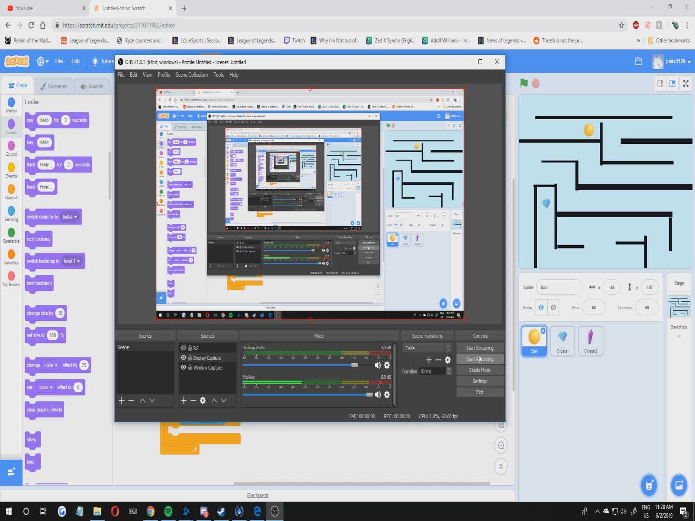This screenshot has height=521, width=695.
Task: Expand the hidden bookmarks chevron in Chrome
Action: click(638, 41)
